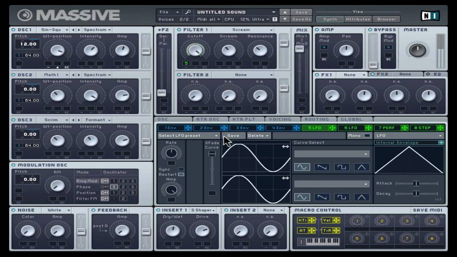Click the NI logo
Screen dimensions: 457x257
[430, 16]
